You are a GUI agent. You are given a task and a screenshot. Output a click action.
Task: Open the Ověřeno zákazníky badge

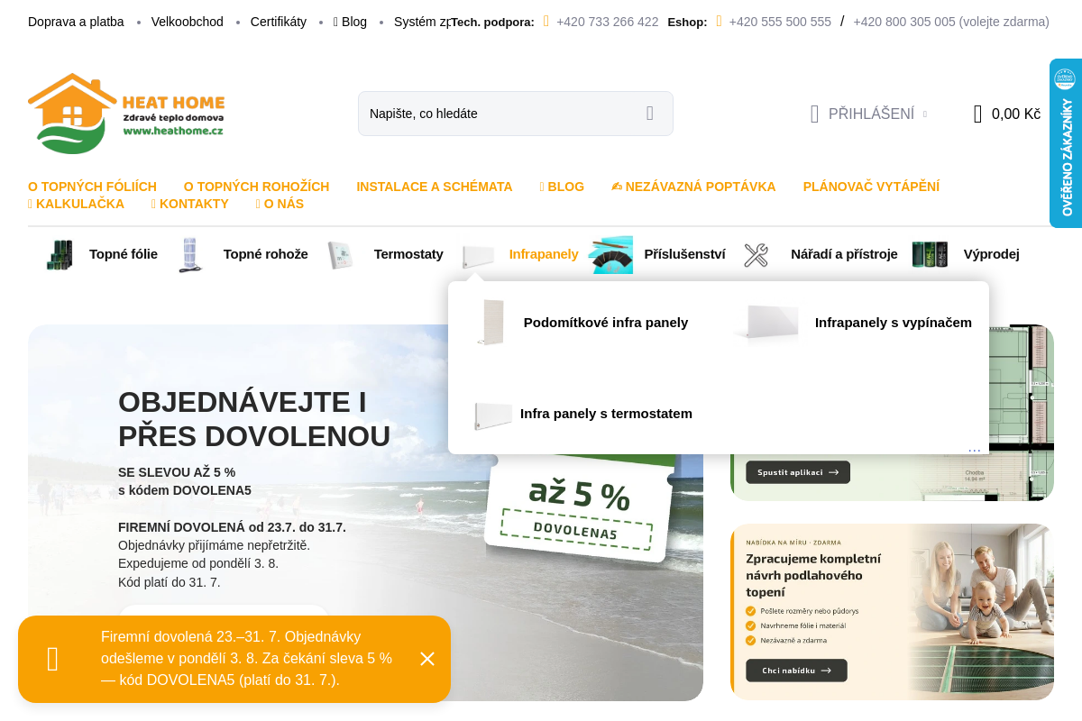(x=1066, y=143)
